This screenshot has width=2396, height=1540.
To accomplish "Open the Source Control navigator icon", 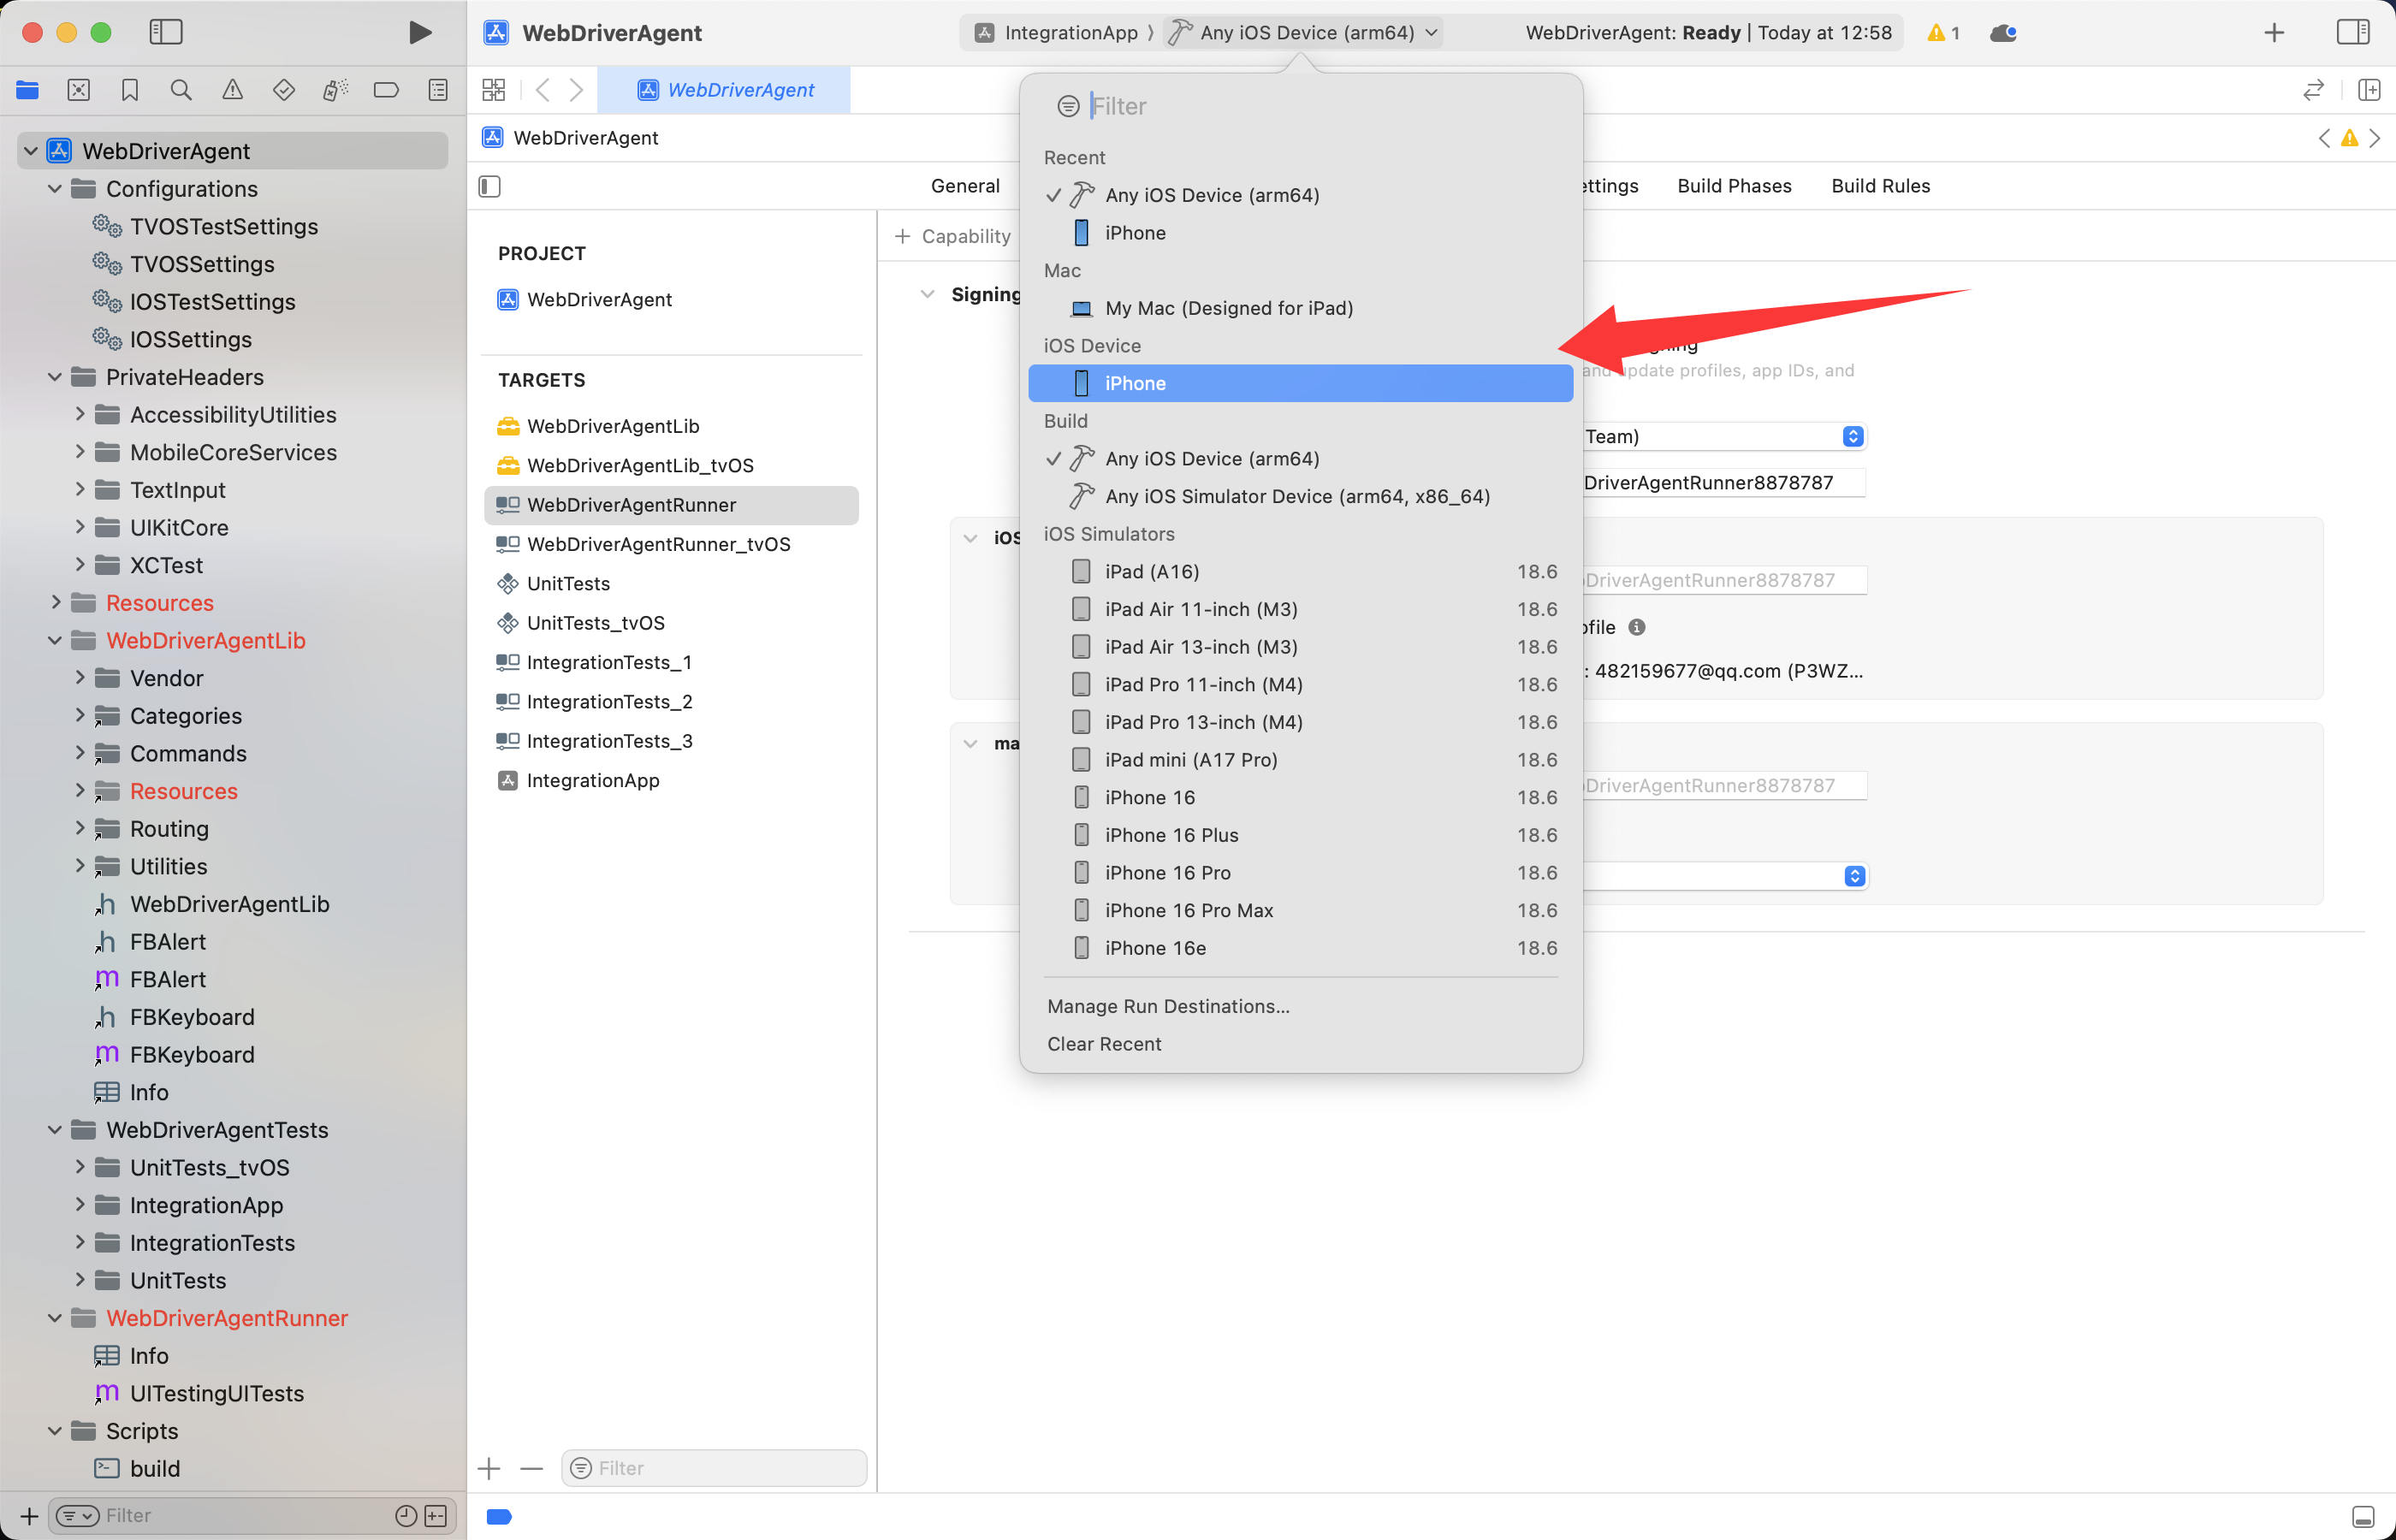I will tap(78, 90).
